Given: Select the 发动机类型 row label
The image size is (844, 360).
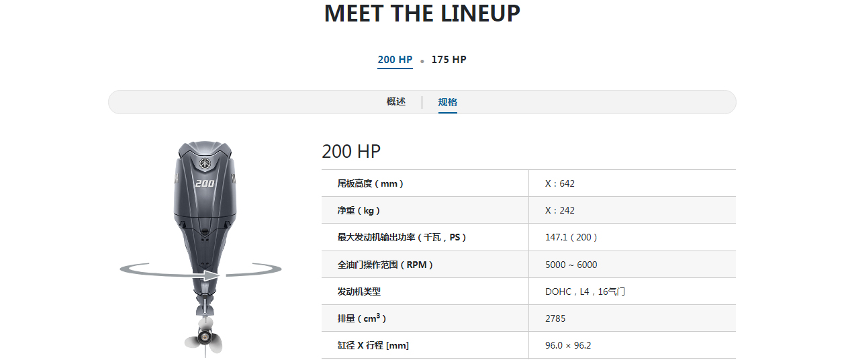Looking at the screenshot, I should pyautogui.click(x=359, y=291).
